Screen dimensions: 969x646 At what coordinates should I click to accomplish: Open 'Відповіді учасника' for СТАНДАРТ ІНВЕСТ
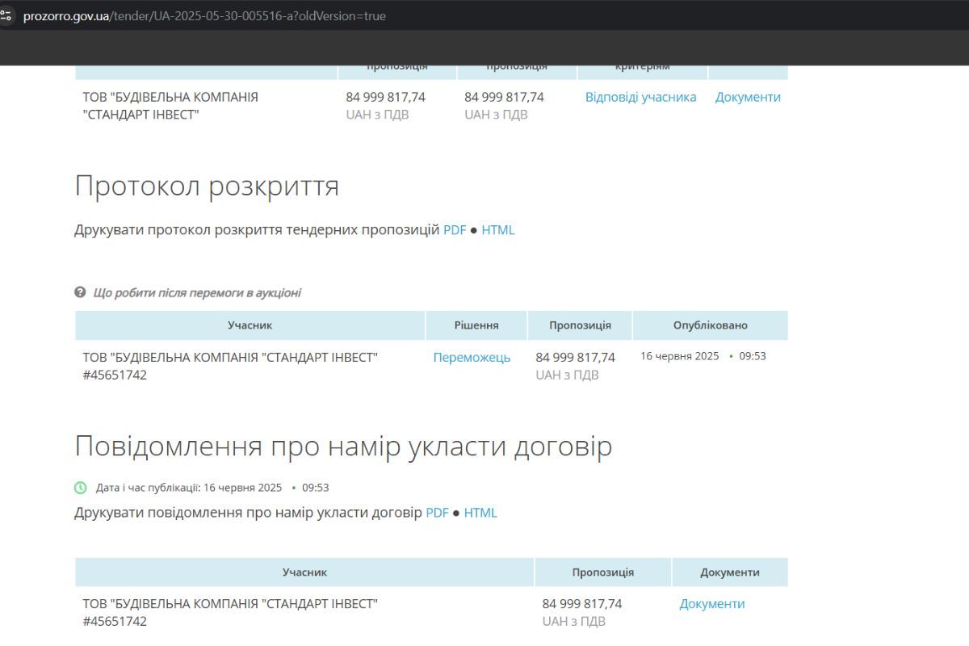[x=640, y=97]
